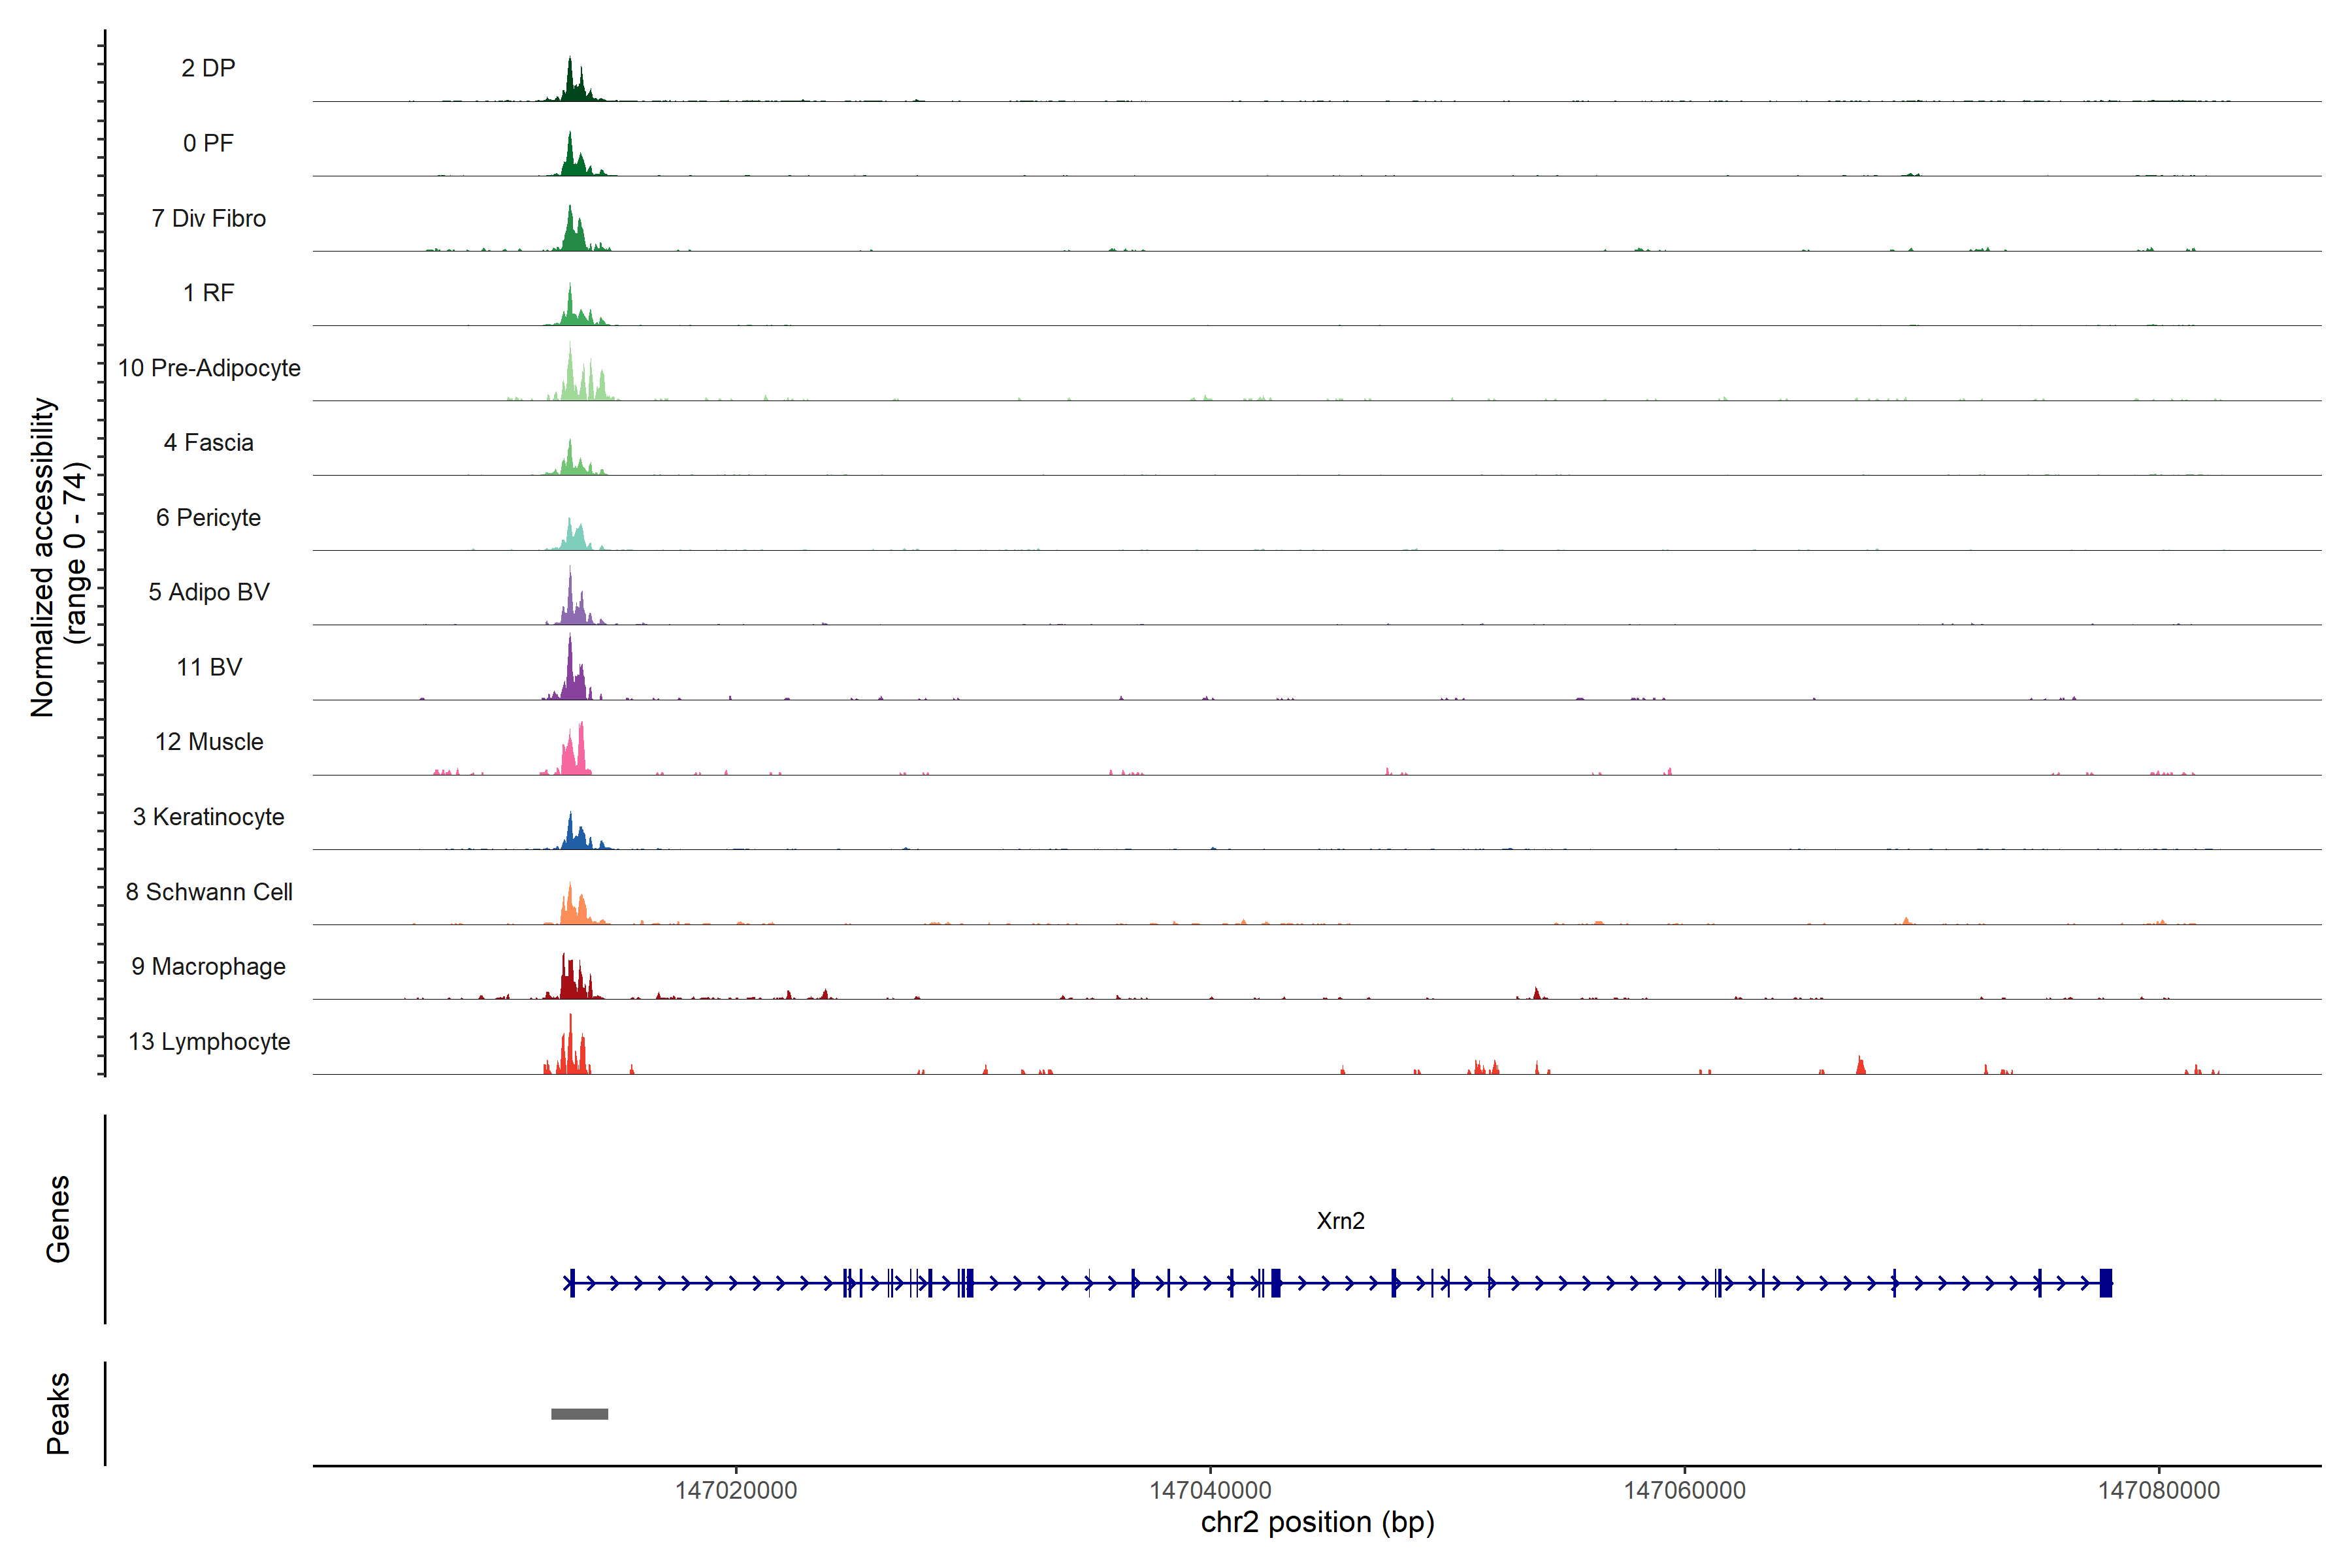This screenshot has width=2352, height=1568.
Task: Click the large last exon of Xrn2
Action: 2105,1283
